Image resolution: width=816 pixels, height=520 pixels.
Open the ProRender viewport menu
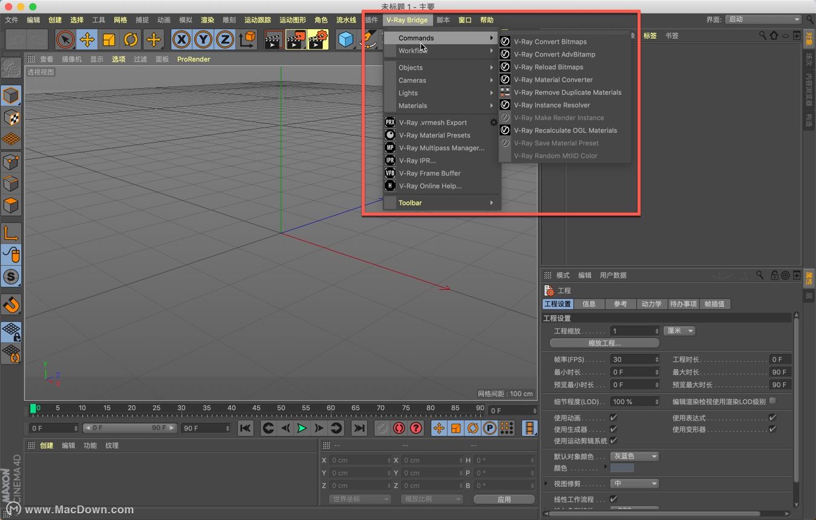pos(194,59)
